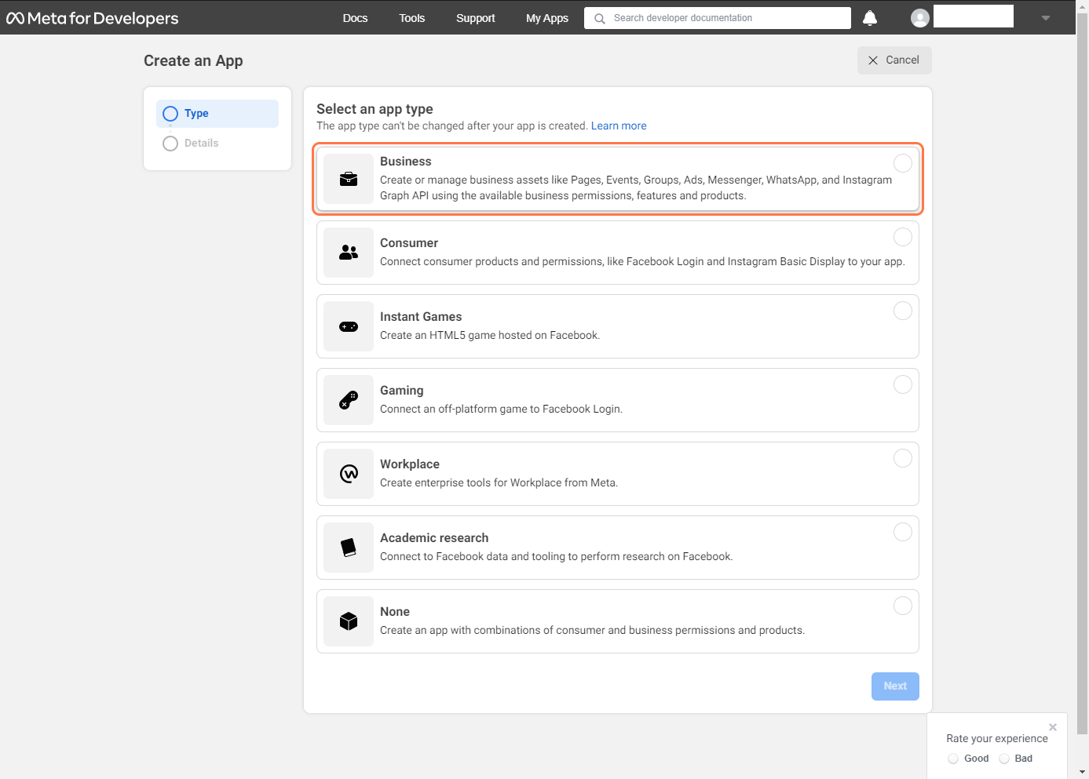Click the Business briefcase icon
The height and width of the screenshot is (779, 1089).
tap(349, 179)
